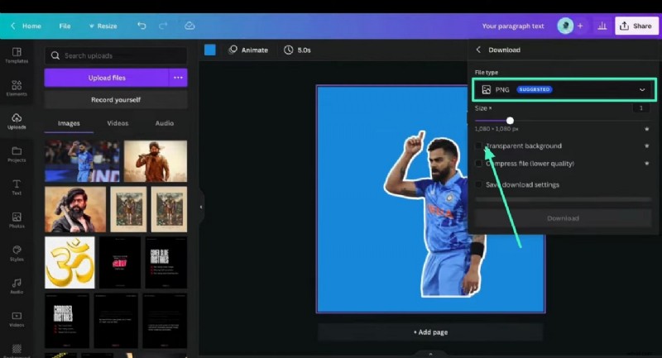Click the redo arrow icon
662x358 pixels.
[x=163, y=26]
